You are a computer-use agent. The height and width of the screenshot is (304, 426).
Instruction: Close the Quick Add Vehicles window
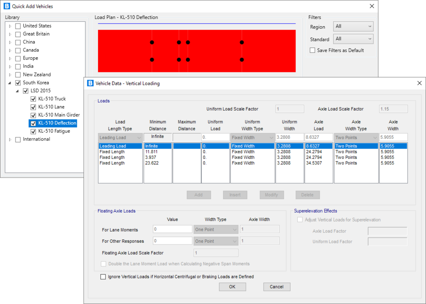[371, 6]
